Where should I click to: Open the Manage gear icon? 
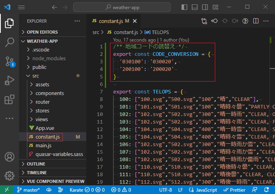click(9, 176)
